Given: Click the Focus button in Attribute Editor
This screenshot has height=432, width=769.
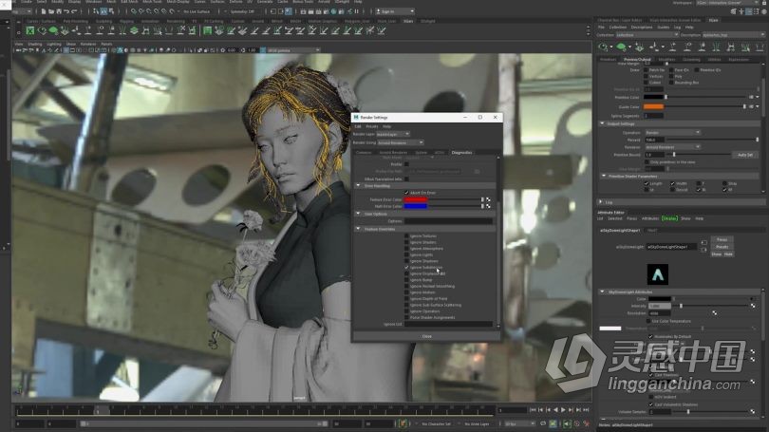Looking at the screenshot, I should 722,240.
